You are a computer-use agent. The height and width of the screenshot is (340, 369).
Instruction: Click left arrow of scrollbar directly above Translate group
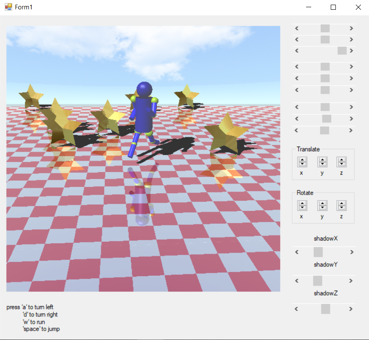click(296, 130)
